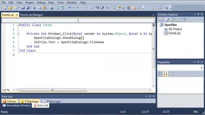This screenshot has width=205, height=115.
Task: Select the Error List bottom tab
Action: pyautogui.click(x=41, y=105)
